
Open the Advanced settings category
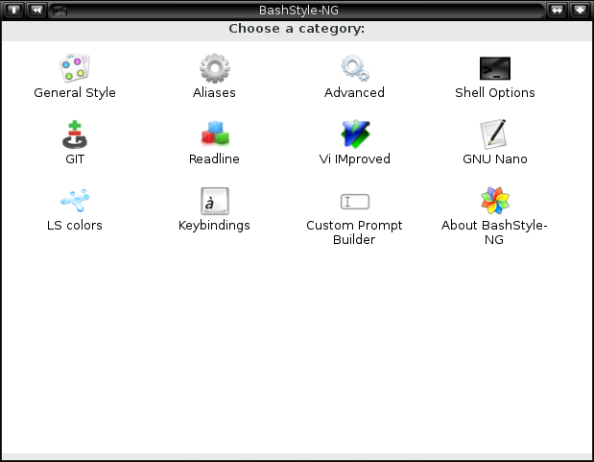[x=355, y=76]
